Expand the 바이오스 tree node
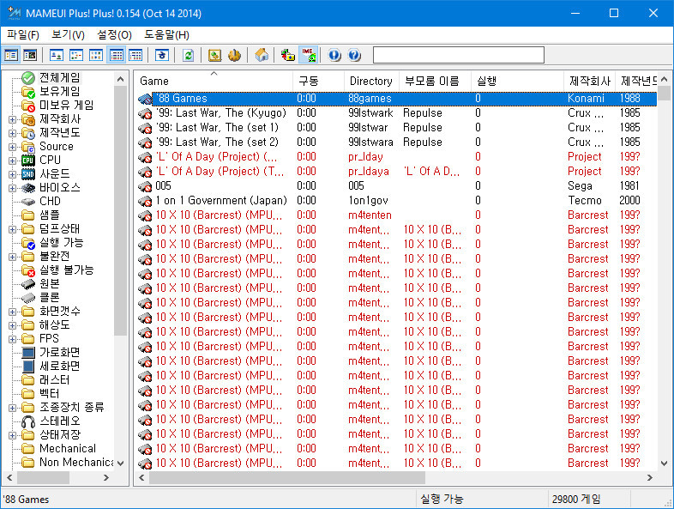The width and height of the screenshot is (674, 509). point(13,188)
